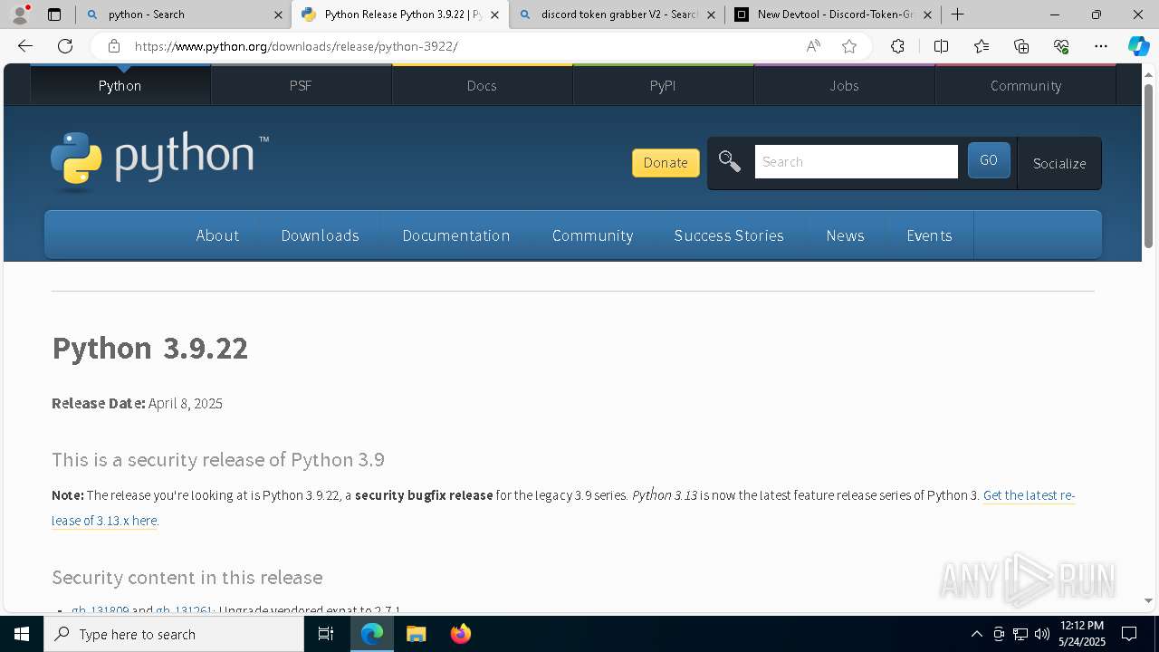Open Firefox from the taskbar
The height and width of the screenshot is (652, 1159).
pyautogui.click(x=460, y=634)
